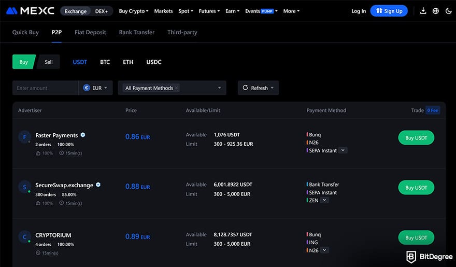Click the SecureSwap.exchange avatar
456x267 pixels.
[24, 187]
